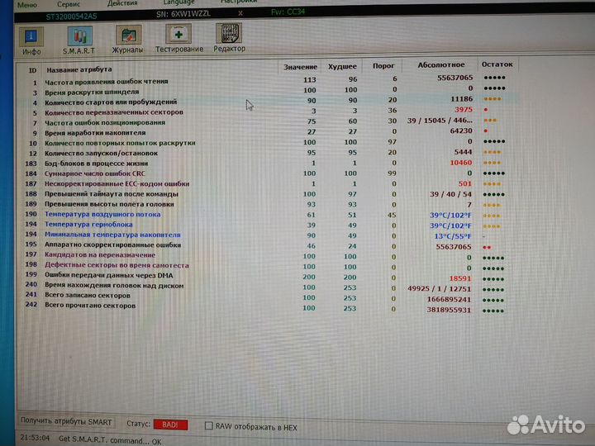Select row Бэд-блоков в процессе жизни
The height and width of the screenshot is (446, 595).
click(x=268, y=163)
